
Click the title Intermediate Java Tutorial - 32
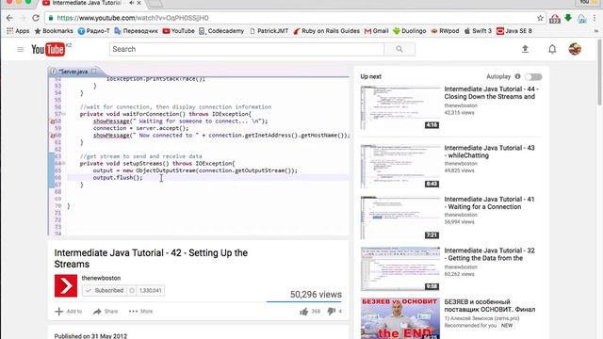pos(489,254)
